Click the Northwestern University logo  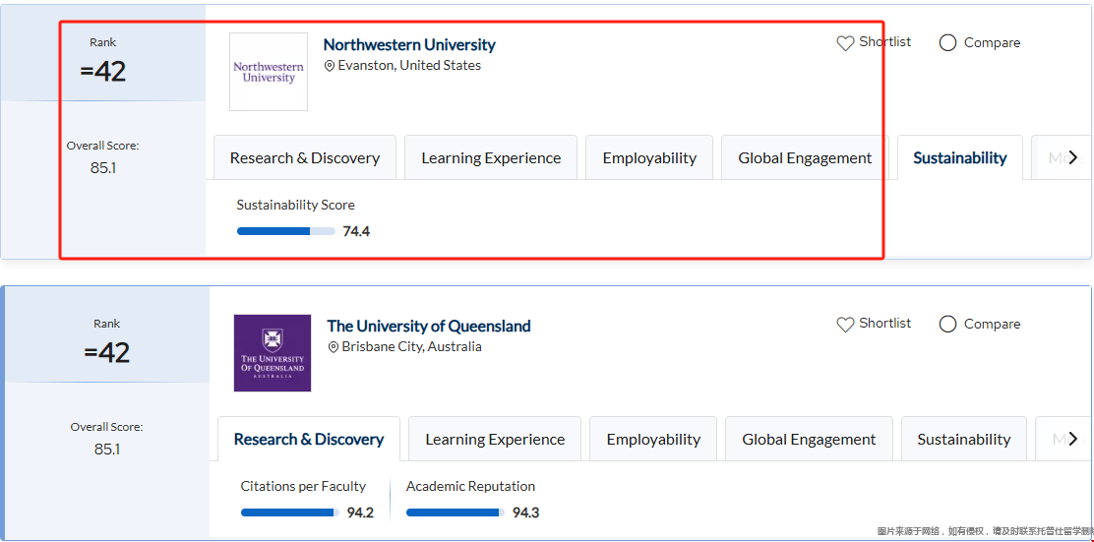click(269, 72)
